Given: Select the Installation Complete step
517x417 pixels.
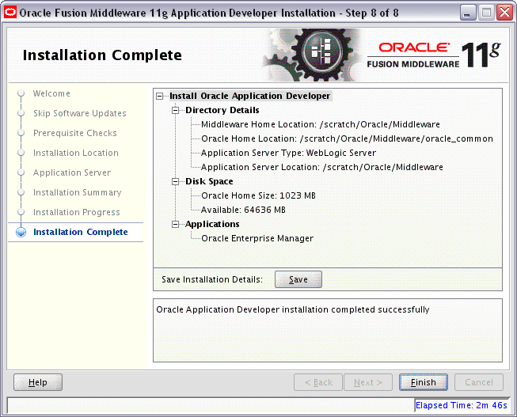Looking at the screenshot, I should point(81,232).
